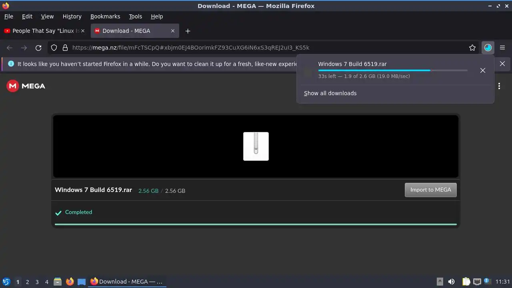
Task: Open the volume speaker tray icon
Action: 451,282
